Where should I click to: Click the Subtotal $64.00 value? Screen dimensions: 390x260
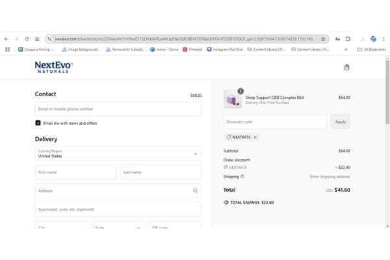tap(344, 151)
